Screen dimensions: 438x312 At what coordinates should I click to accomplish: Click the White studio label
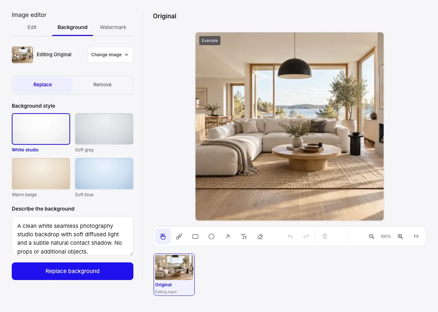point(25,150)
